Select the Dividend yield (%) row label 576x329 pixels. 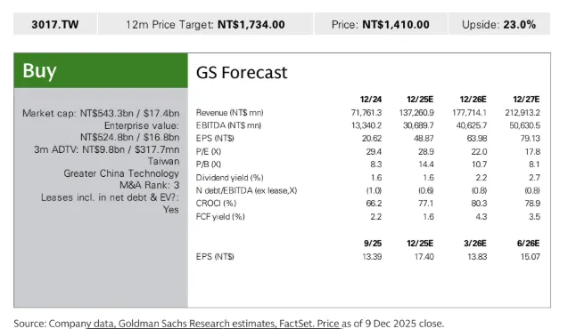click(x=229, y=178)
